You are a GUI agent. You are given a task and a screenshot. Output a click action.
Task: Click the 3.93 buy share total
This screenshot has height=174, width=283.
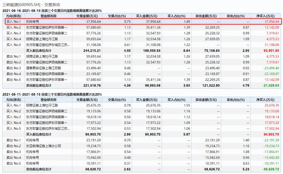point(187,85)
